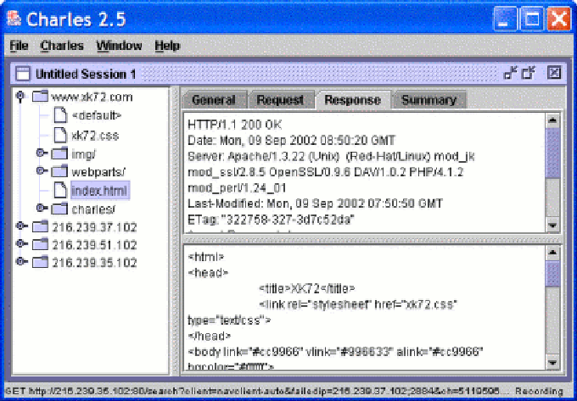The height and width of the screenshot is (401, 577).
Task: Click headers pane scroll up arrow
Action: click(552, 120)
